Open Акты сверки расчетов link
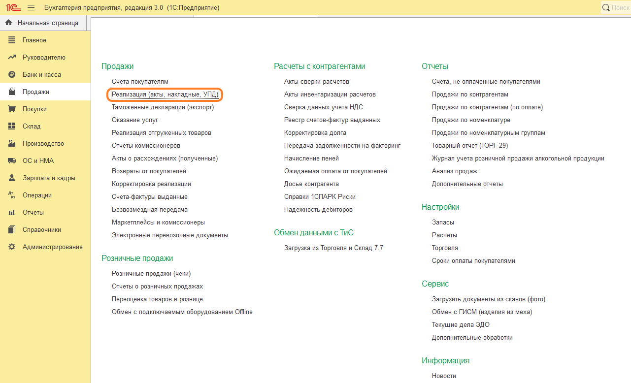The image size is (631, 383). pos(317,82)
